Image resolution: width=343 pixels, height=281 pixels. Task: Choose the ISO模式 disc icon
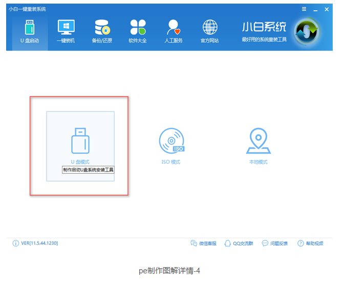point(171,141)
